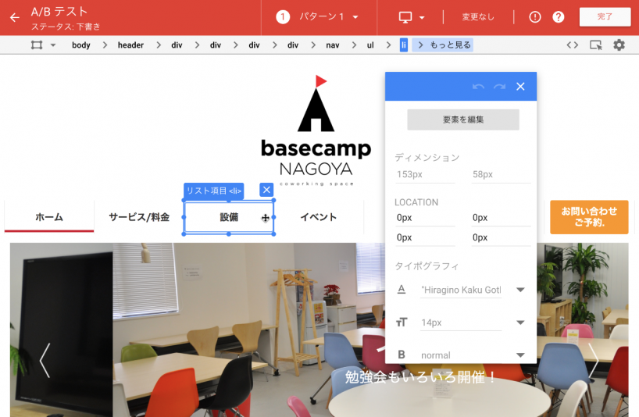639x417 pixels.
Task: Click the red 完了 button
Action: [x=605, y=17]
